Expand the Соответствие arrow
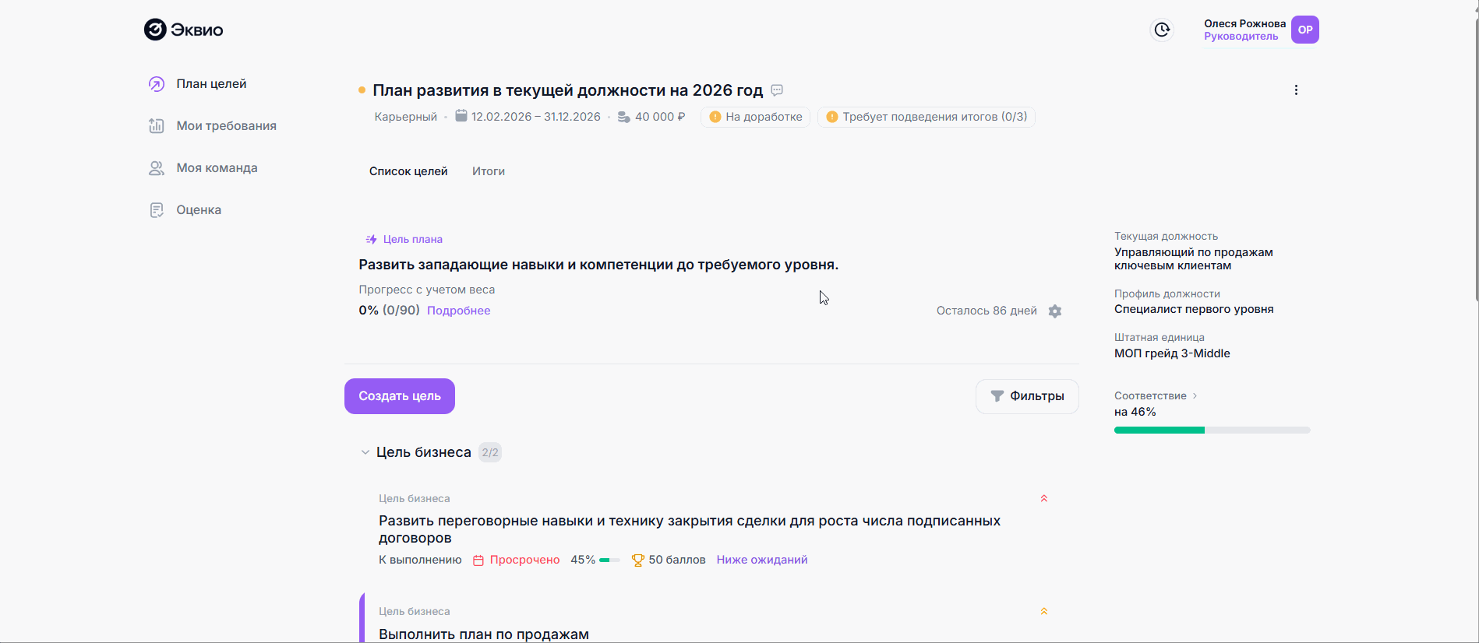This screenshot has height=643, width=1479. point(1195,396)
